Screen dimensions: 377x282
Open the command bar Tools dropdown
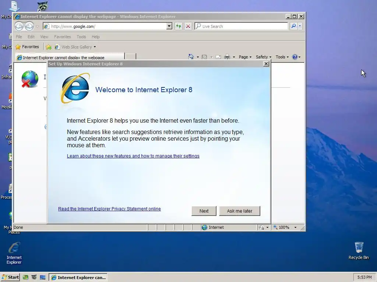(x=282, y=57)
